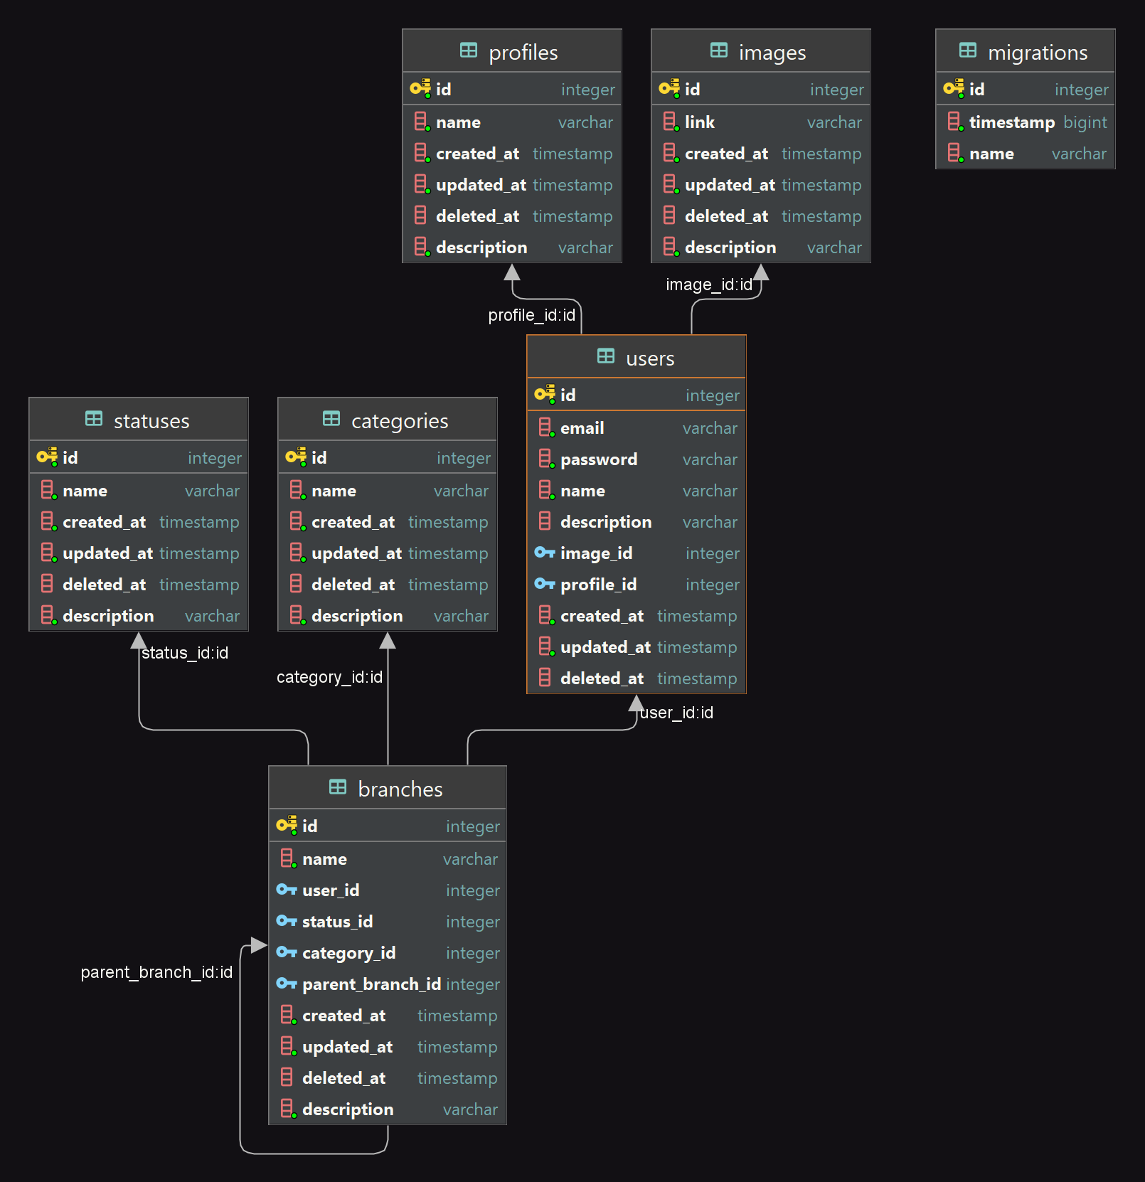Viewport: 1145px width, 1182px height.
Task: Click the table grid icon on images header
Action: pyautogui.click(x=718, y=50)
